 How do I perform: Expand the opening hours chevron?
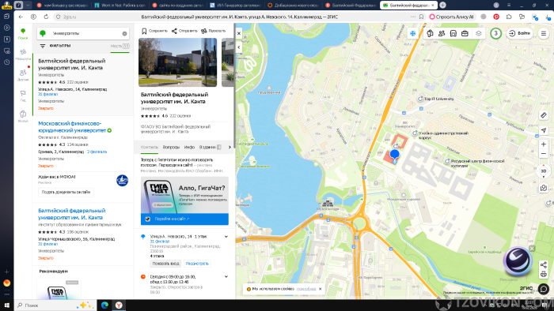click(x=226, y=277)
